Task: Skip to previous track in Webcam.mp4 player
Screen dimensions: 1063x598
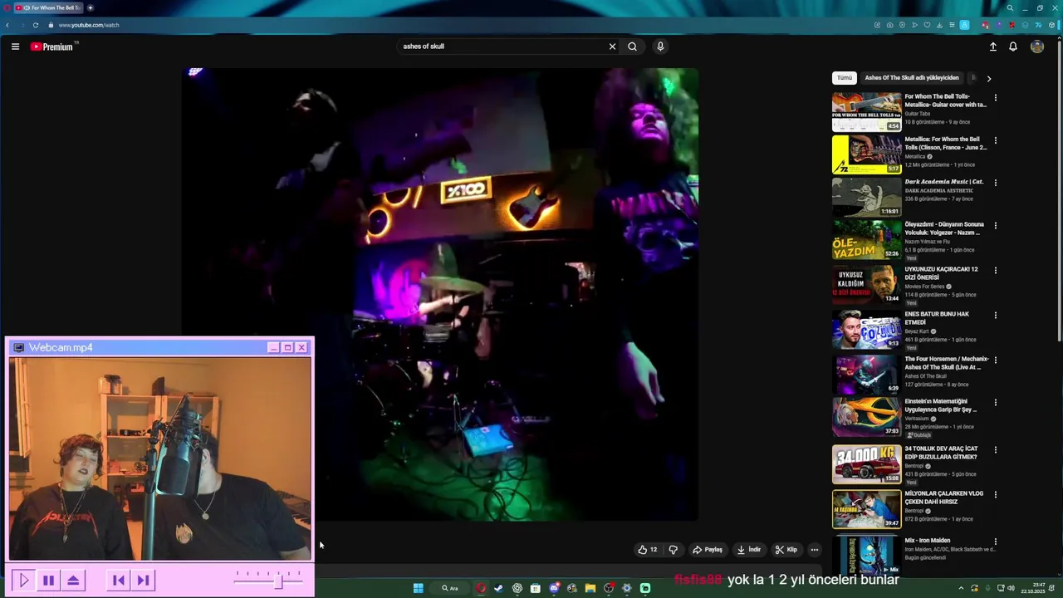Action: [x=119, y=581]
